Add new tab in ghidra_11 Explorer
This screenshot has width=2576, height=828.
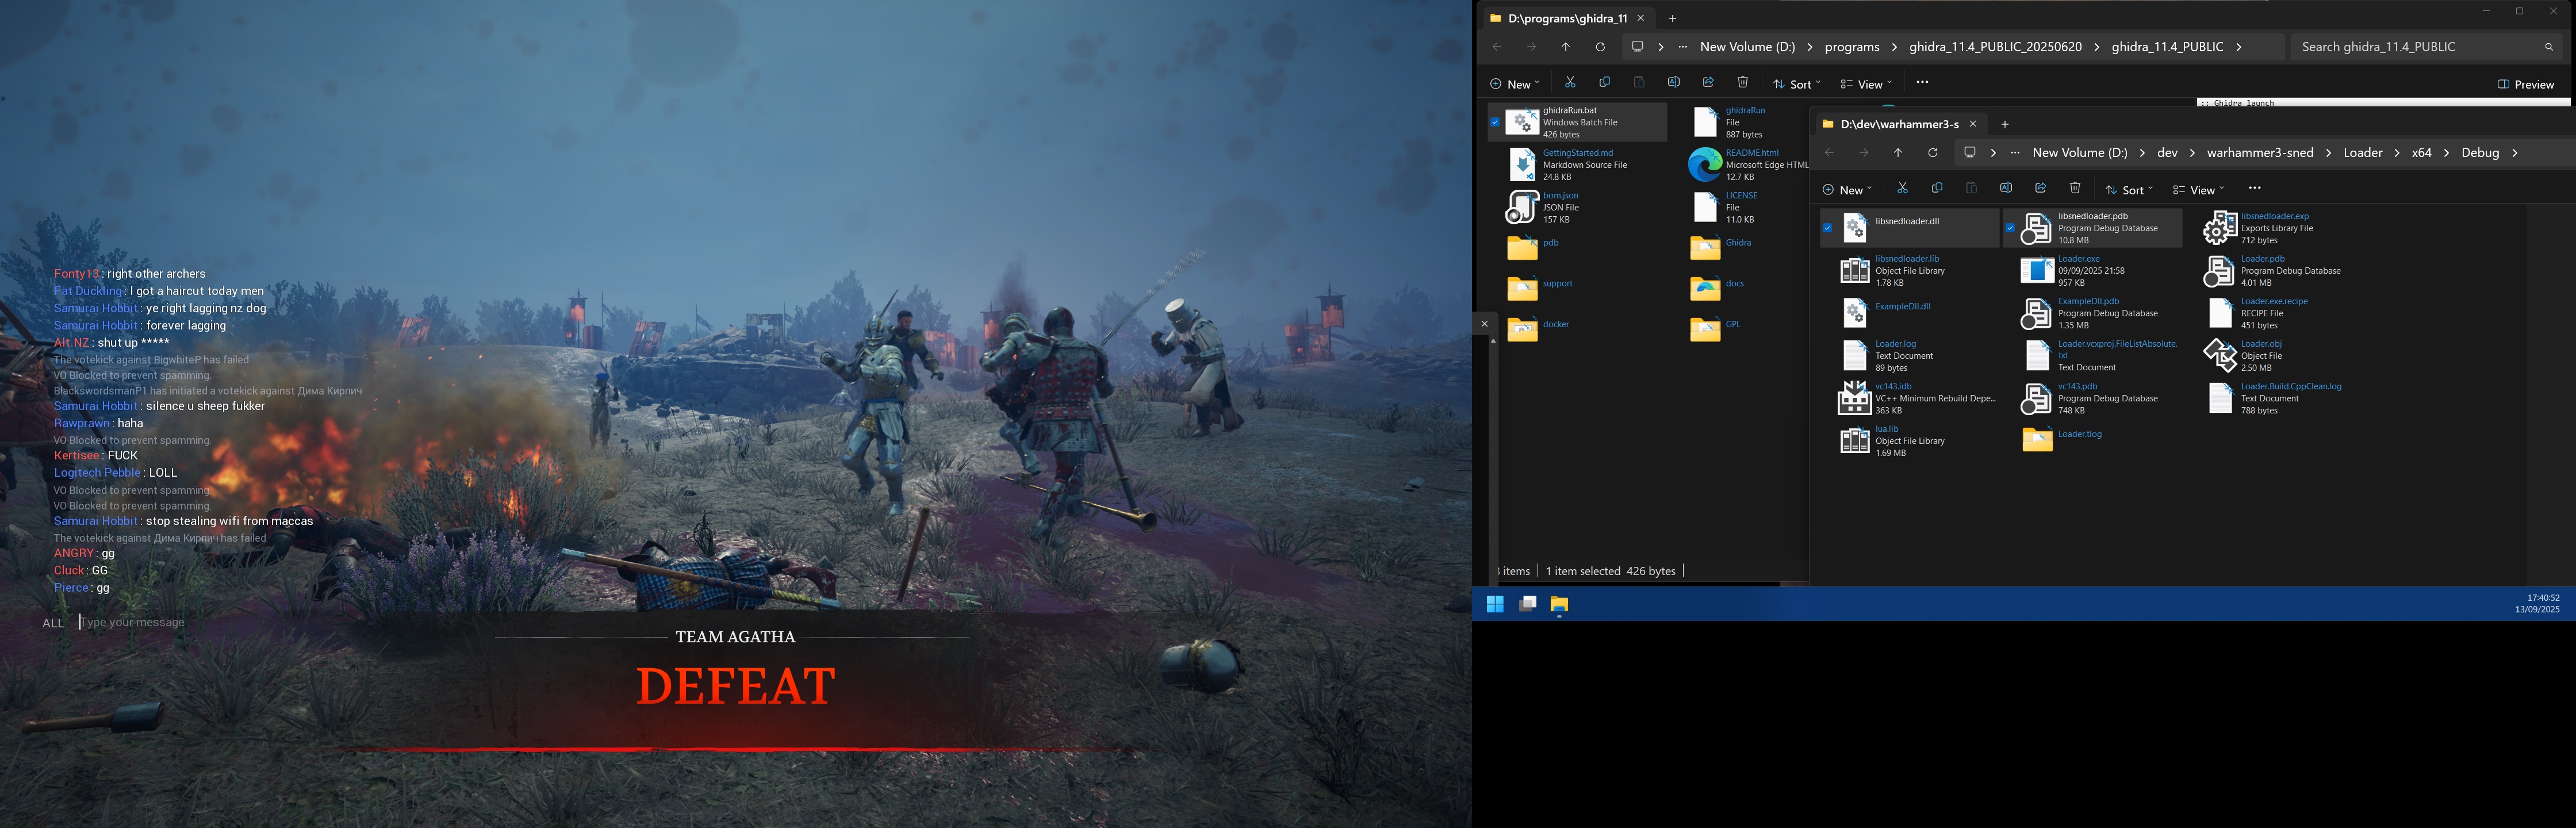coord(1672,18)
